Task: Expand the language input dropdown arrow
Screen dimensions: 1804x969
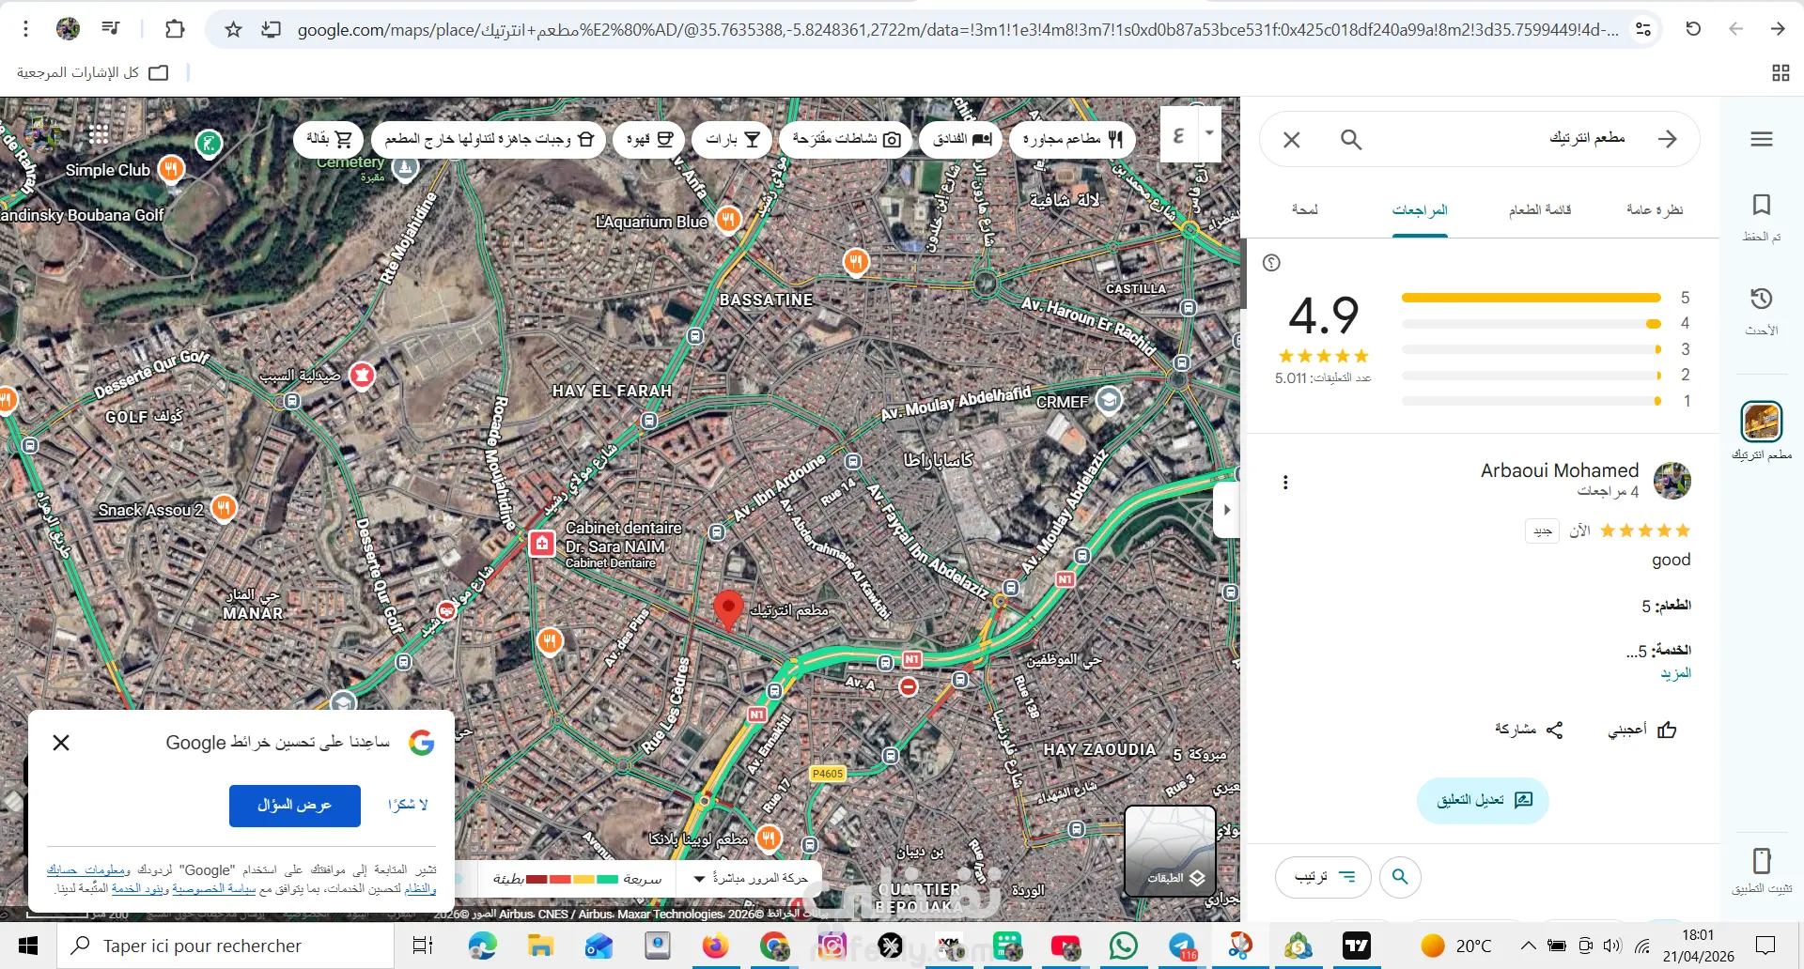Action: pos(1209,133)
